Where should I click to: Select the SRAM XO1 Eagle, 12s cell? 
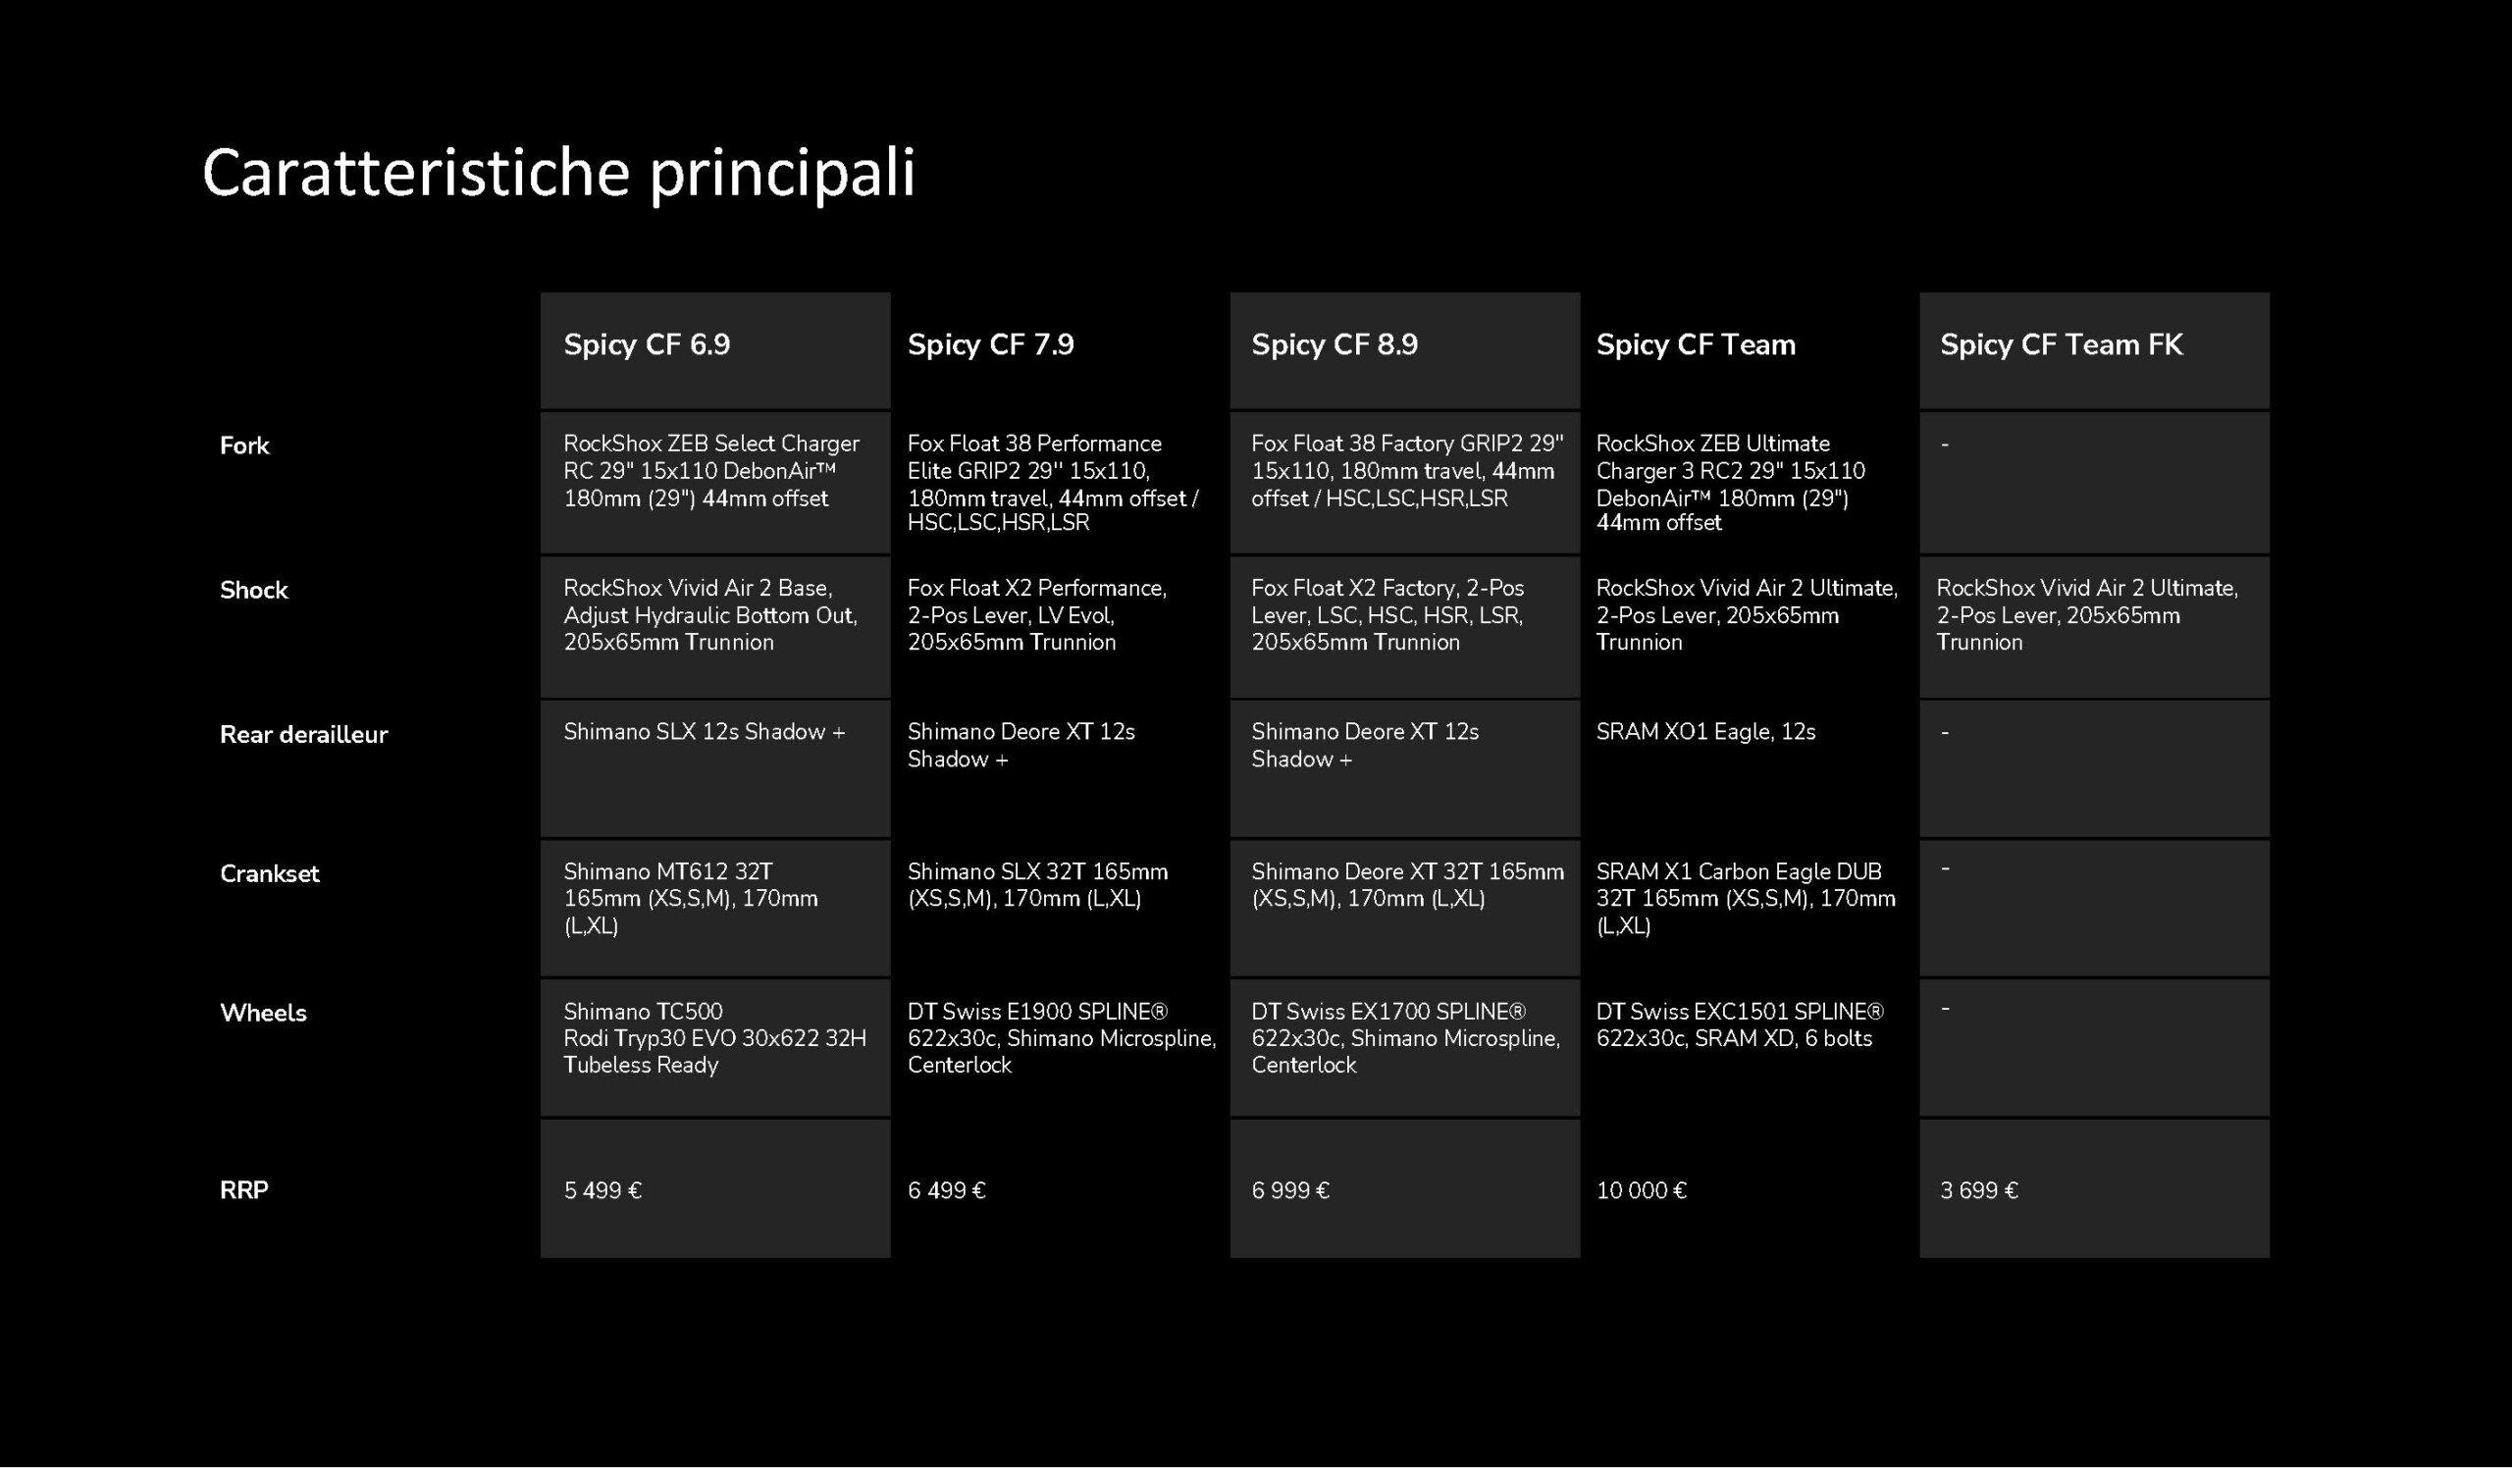click(1705, 732)
